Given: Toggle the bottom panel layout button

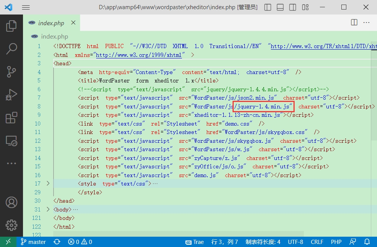Looking at the screenshot, I should (x=280, y=7).
